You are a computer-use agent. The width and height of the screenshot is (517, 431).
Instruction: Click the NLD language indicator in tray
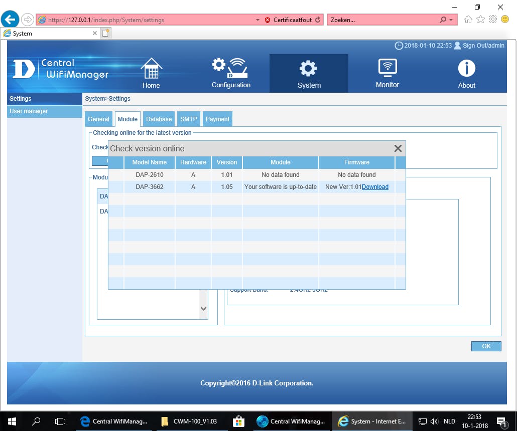449,421
